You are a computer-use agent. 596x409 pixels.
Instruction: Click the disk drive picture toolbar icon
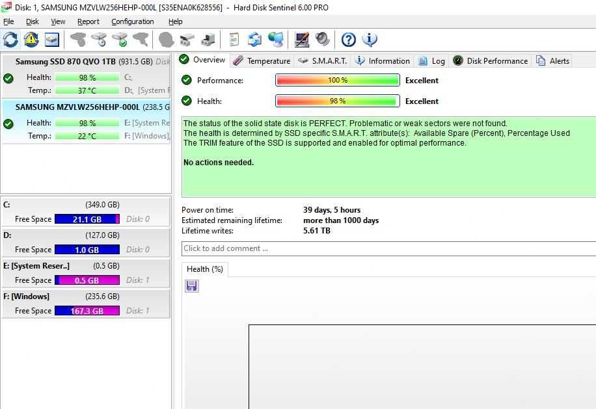pos(52,40)
